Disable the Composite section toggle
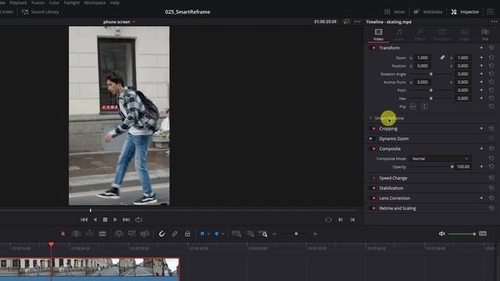This screenshot has width=500, height=281. pyautogui.click(x=373, y=149)
